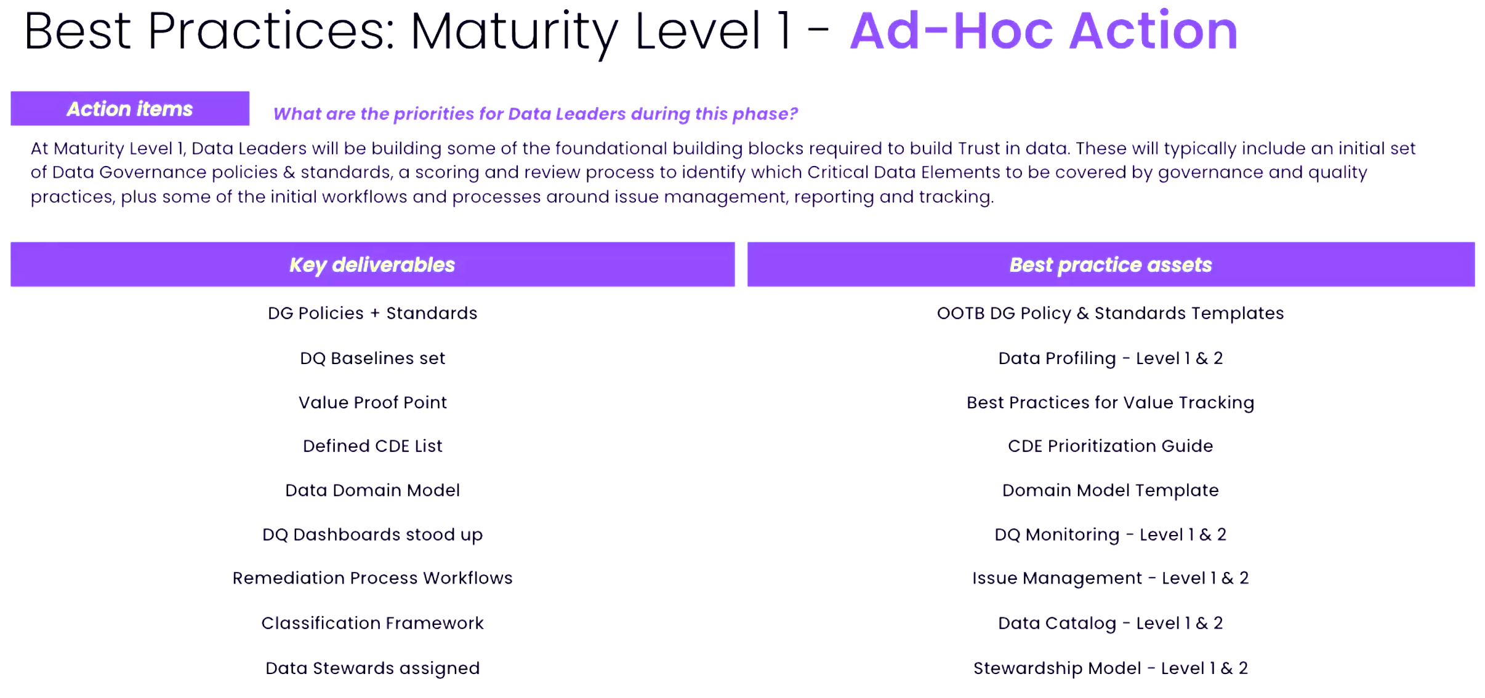This screenshot has width=1485, height=698.
Task: Select Remediation Process Workflows item
Action: point(372,578)
